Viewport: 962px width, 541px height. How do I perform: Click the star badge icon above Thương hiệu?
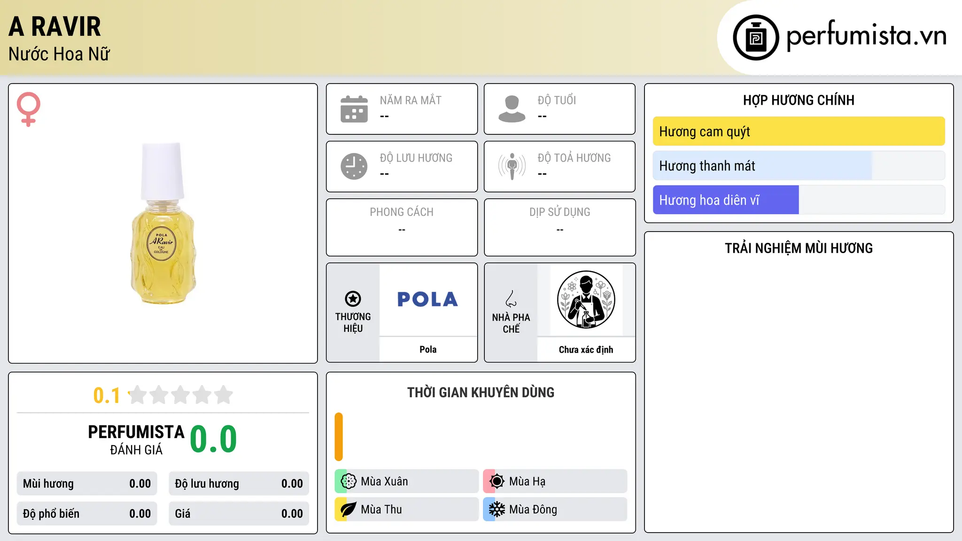pos(353,299)
